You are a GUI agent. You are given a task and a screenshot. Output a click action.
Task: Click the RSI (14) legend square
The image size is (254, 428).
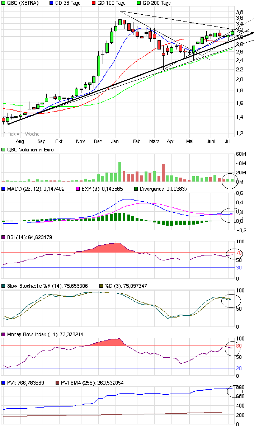pyautogui.click(x=4, y=237)
